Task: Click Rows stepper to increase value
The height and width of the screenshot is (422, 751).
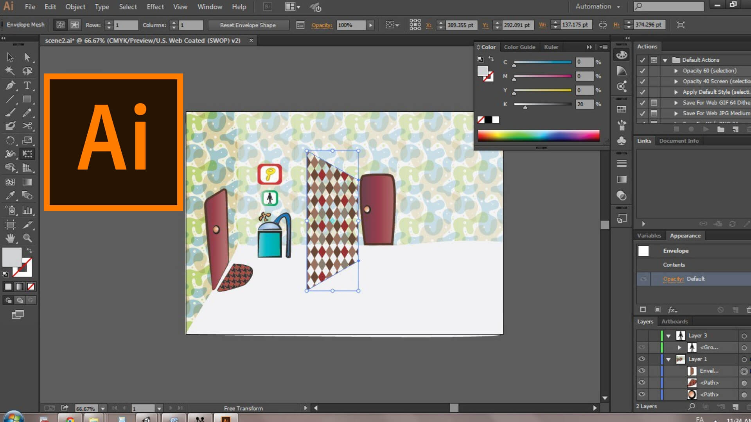Action: coord(109,22)
